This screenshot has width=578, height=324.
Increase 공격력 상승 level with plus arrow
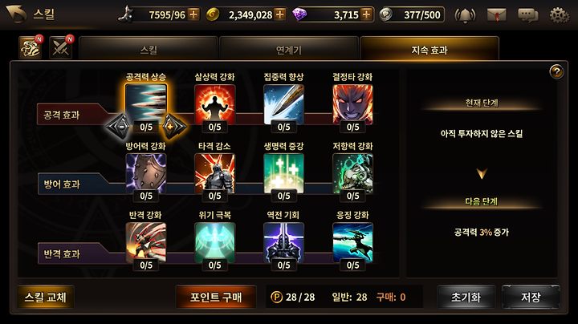click(x=173, y=126)
